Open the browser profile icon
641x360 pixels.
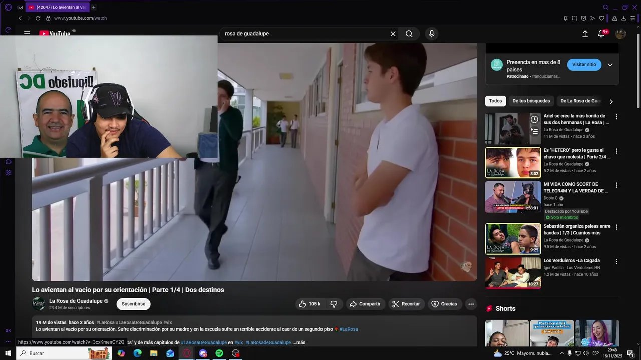point(614,18)
